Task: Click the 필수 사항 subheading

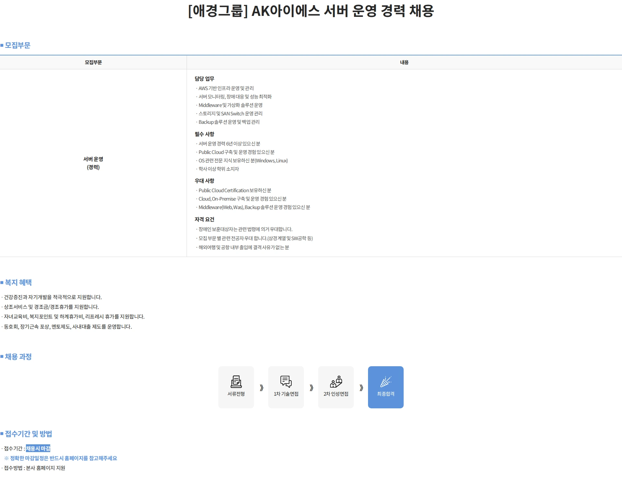Action: 204,134
